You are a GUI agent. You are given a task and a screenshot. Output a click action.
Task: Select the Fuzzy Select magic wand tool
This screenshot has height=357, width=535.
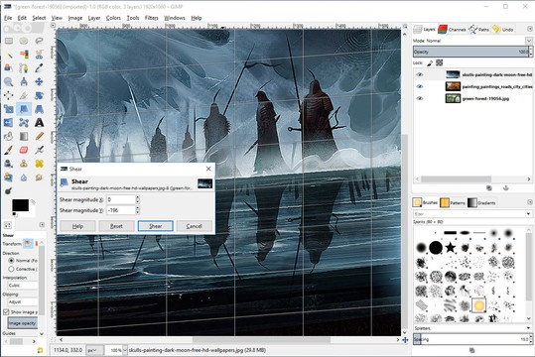[x=9, y=55]
